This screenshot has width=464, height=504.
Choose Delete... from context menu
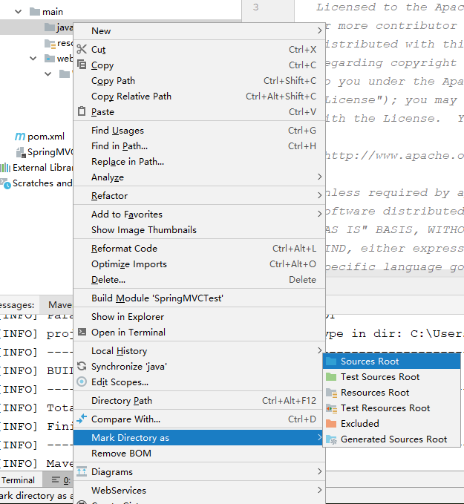[200, 279]
